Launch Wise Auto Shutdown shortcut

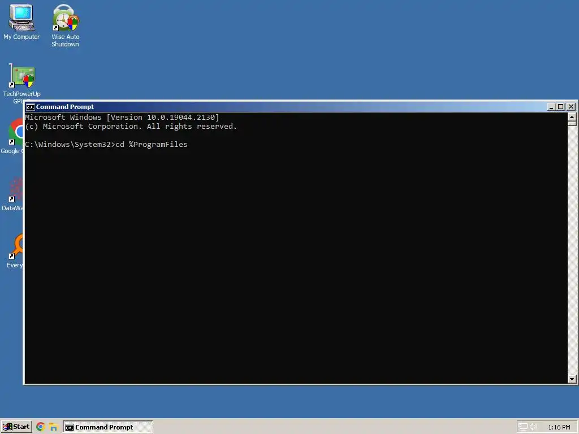point(66,25)
